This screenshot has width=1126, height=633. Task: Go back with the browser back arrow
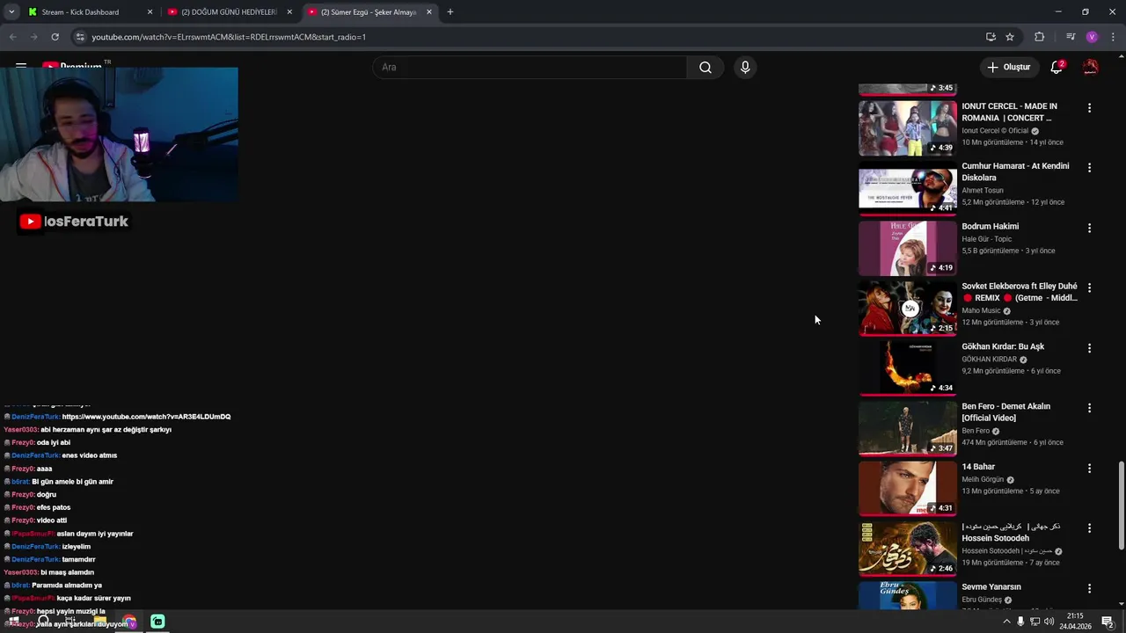(13, 37)
